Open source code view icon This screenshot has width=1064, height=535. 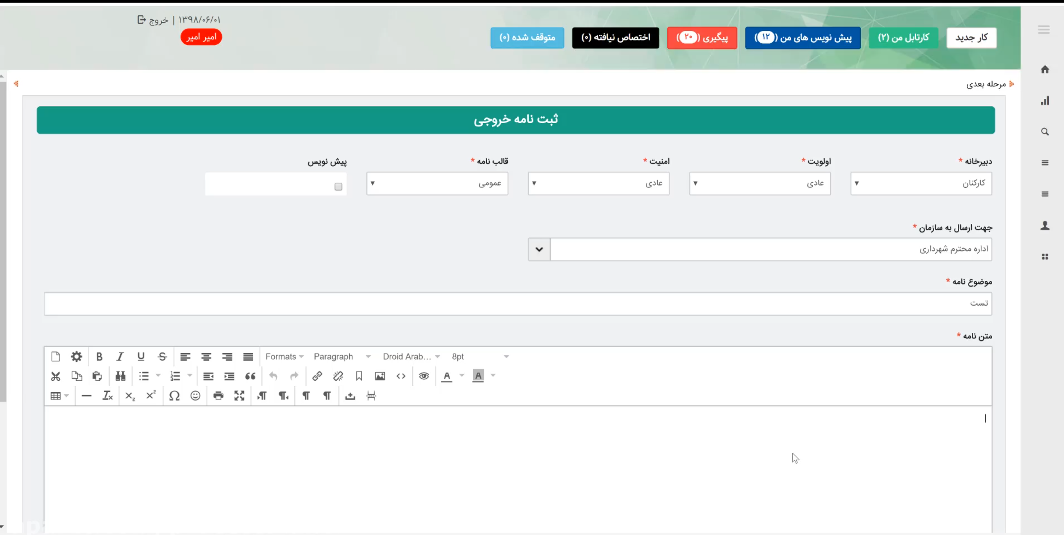point(401,376)
